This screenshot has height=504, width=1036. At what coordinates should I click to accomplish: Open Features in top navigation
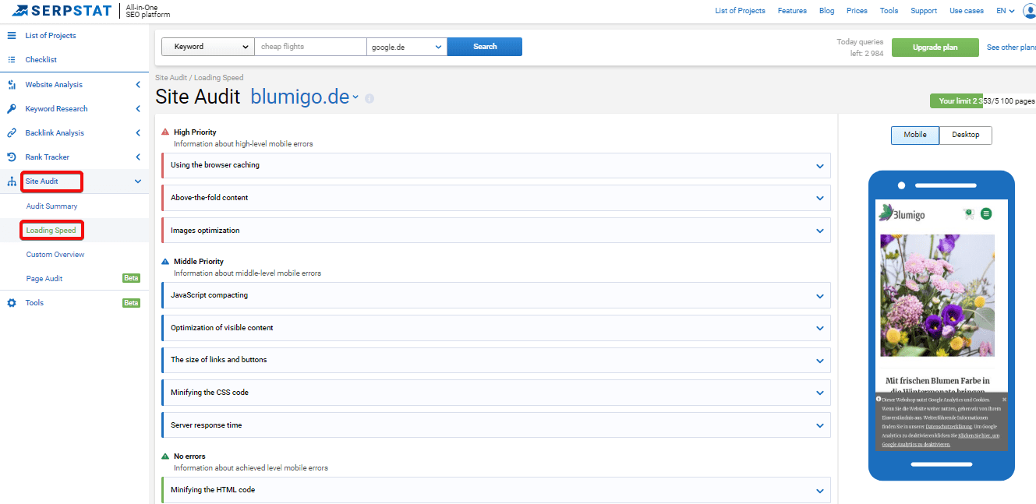click(792, 11)
